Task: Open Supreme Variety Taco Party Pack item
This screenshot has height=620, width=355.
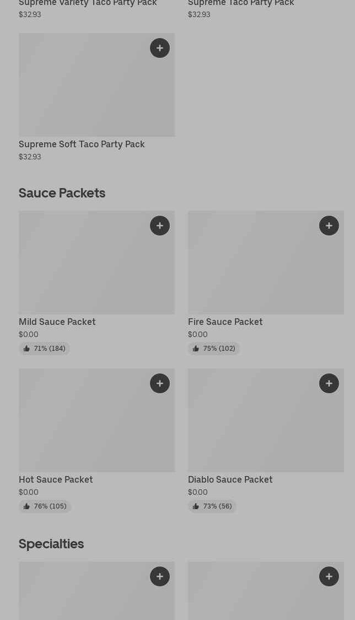Action: pos(88,3)
